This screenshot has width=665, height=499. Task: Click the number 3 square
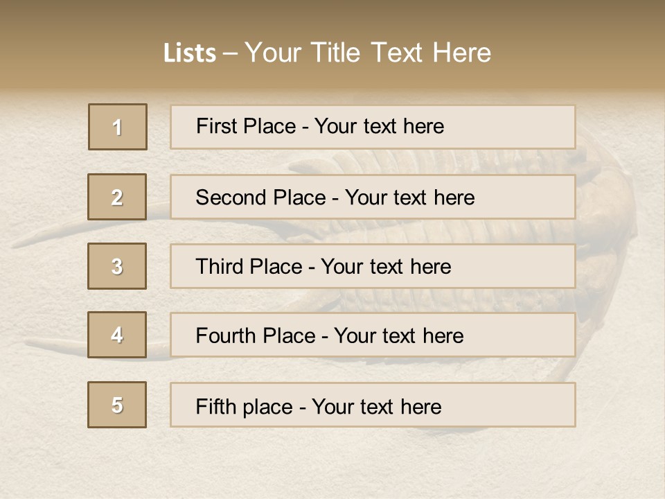tap(117, 266)
